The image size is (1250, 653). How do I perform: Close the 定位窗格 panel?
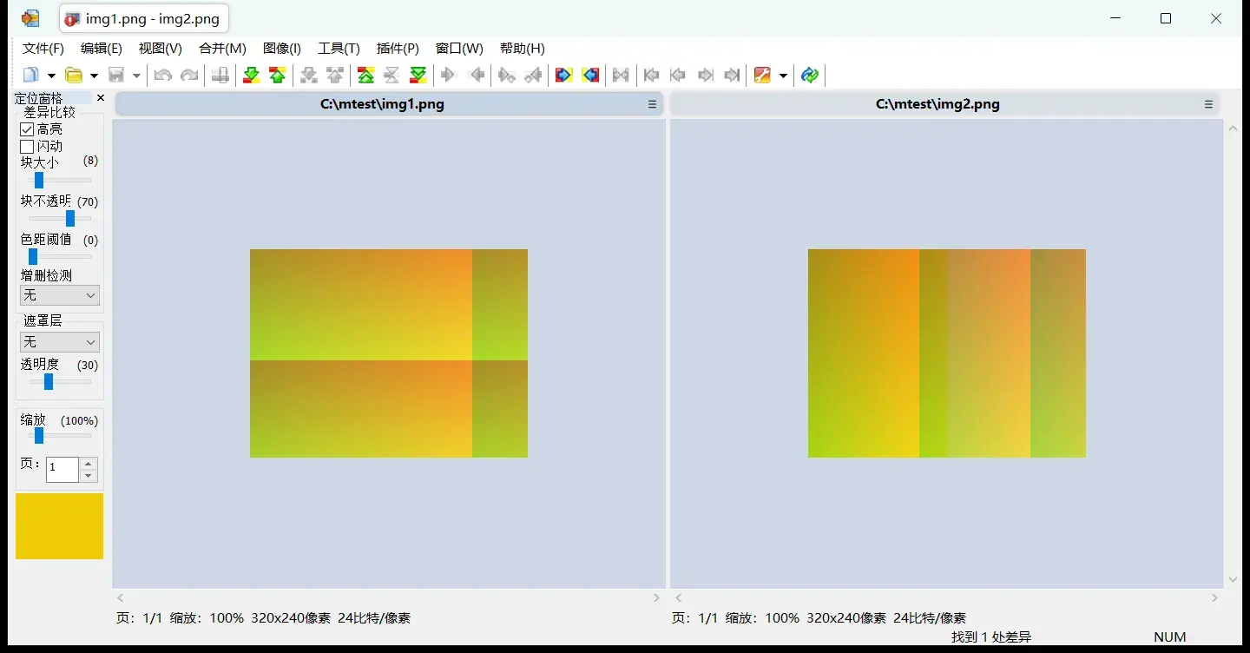(x=101, y=98)
